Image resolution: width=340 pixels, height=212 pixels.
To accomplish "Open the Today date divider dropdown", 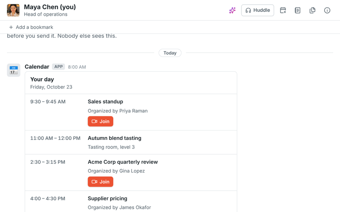I will point(170,53).
